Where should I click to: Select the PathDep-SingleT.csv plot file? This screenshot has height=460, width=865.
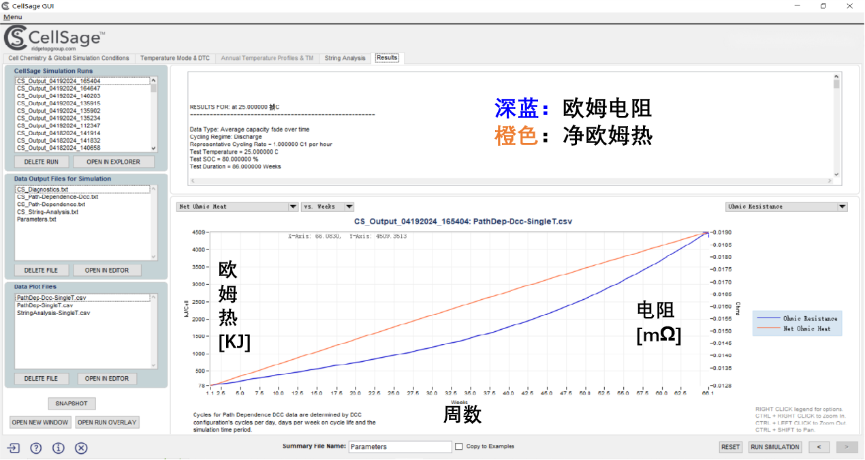[45, 305]
